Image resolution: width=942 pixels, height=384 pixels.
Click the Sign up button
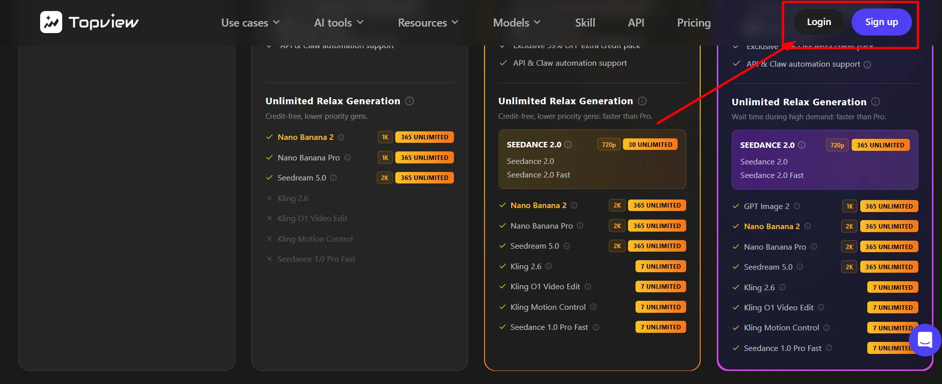coord(881,22)
